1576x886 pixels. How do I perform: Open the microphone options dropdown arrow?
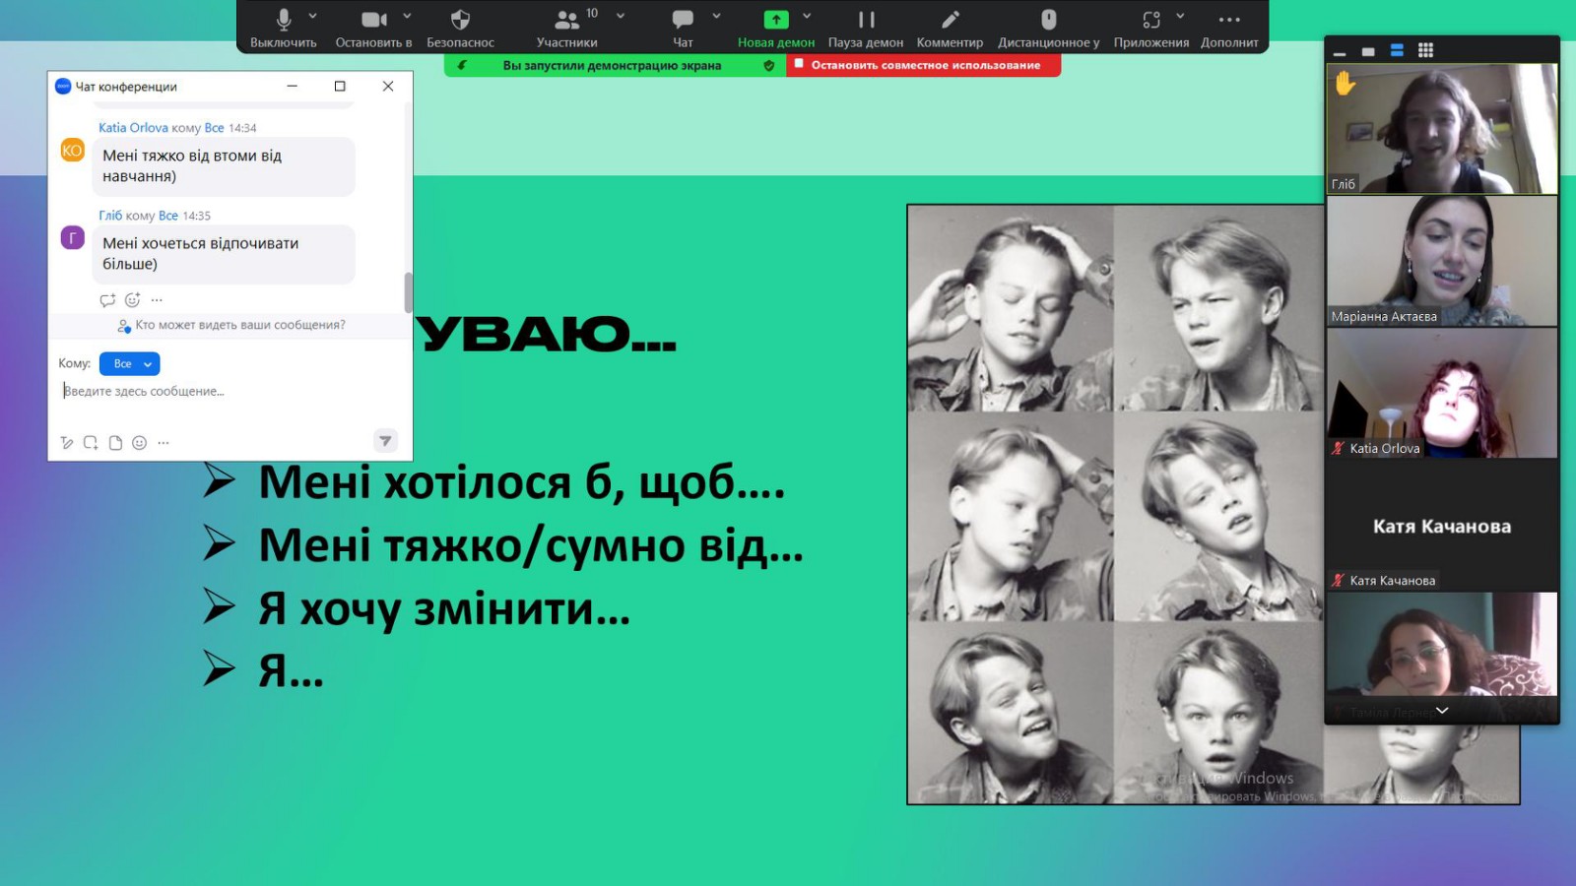312,16
